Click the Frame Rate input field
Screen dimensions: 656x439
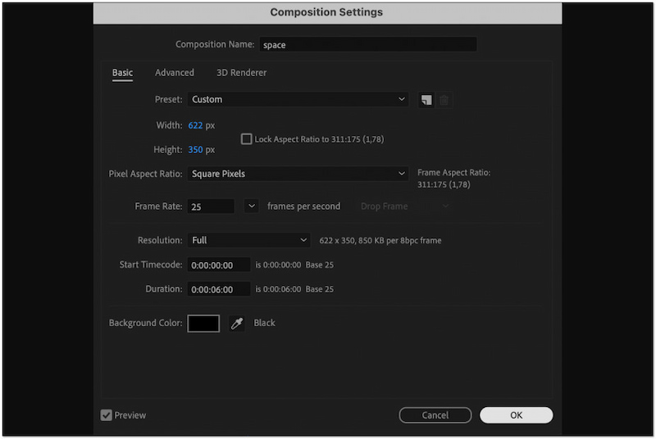pyautogui.click(x=211, y=207)
